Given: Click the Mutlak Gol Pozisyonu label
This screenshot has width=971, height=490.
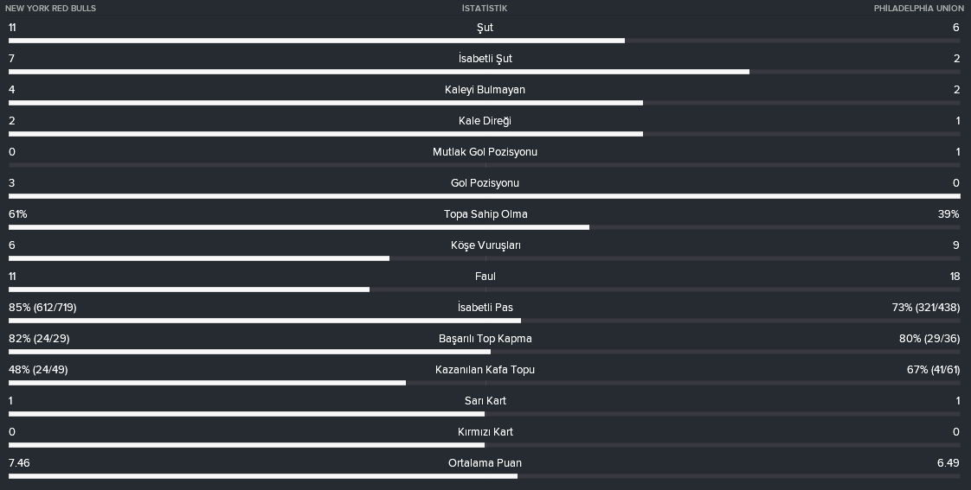Looking at the screenshot, I should pos(485,152).
